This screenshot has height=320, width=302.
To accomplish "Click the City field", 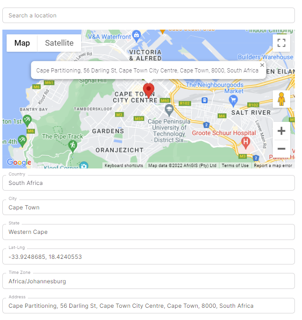I will tap(149, 208).
